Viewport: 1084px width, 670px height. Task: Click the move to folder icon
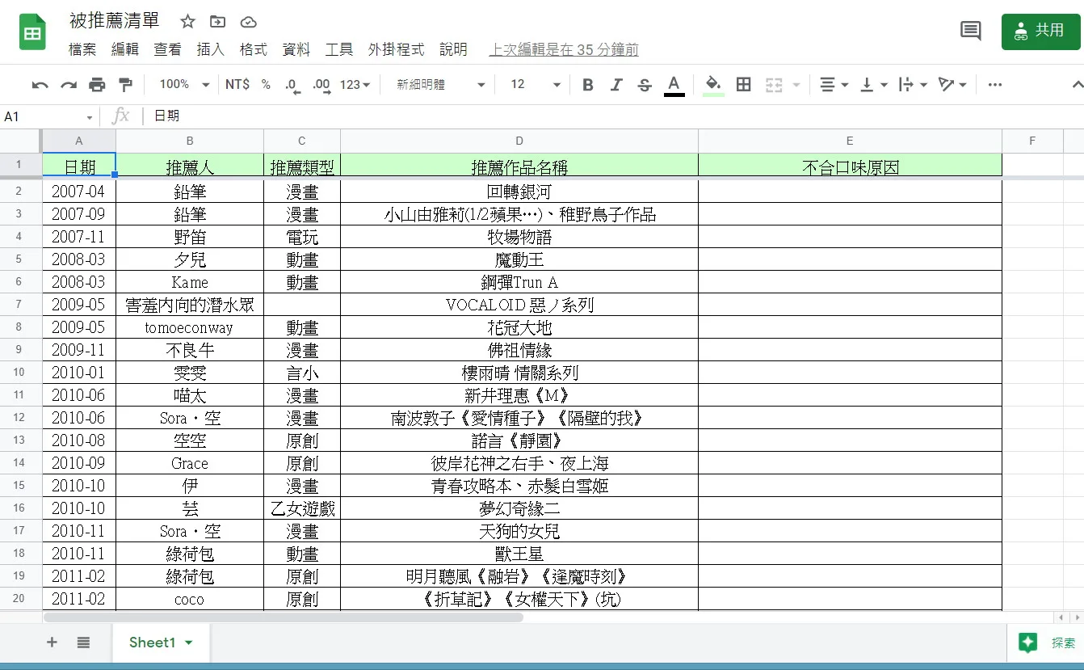click(217, 22)
